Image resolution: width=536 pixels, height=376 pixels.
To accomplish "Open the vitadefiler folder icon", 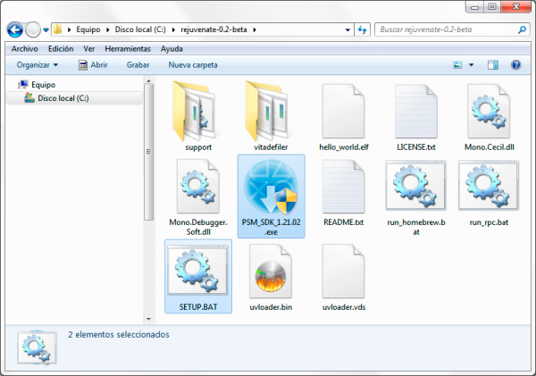I will click(267, 112).
